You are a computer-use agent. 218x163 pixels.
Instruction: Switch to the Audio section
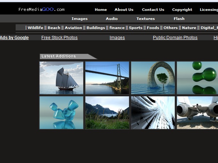(x=112, y=18)
